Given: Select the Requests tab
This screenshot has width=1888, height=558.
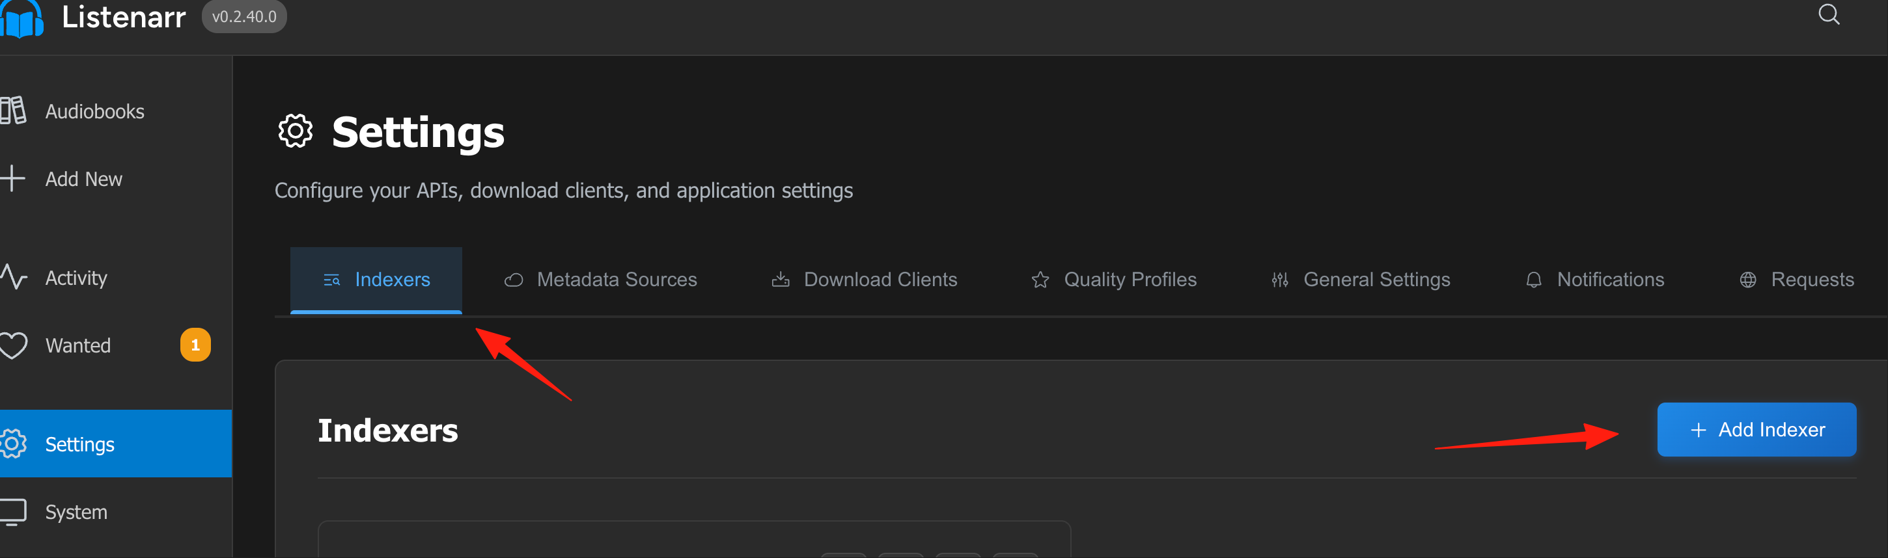Looking at the screenshot, I should (1796, 280).
